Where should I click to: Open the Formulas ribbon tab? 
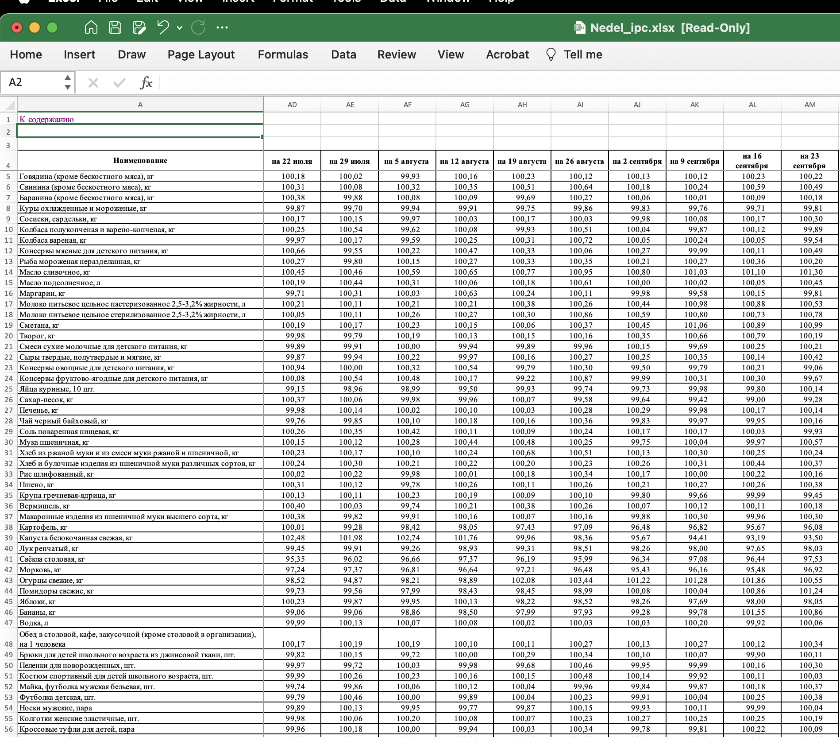(x=283, y=54)
